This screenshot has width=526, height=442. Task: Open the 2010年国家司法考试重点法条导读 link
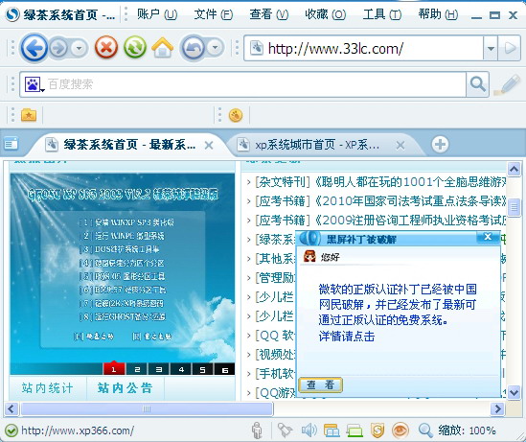380,201
